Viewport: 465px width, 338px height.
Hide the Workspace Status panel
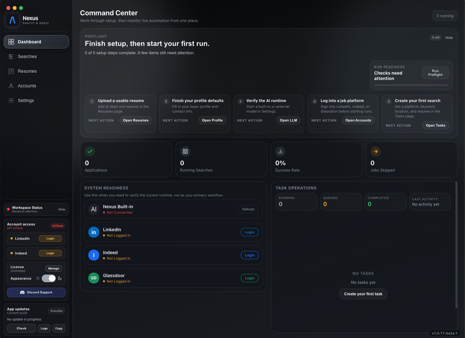click(62, 209)
